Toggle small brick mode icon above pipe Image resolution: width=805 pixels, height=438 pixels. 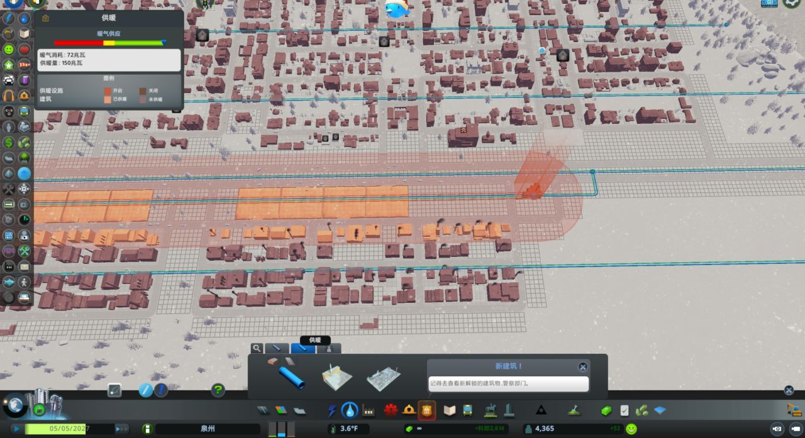click(x=272, y=361)
